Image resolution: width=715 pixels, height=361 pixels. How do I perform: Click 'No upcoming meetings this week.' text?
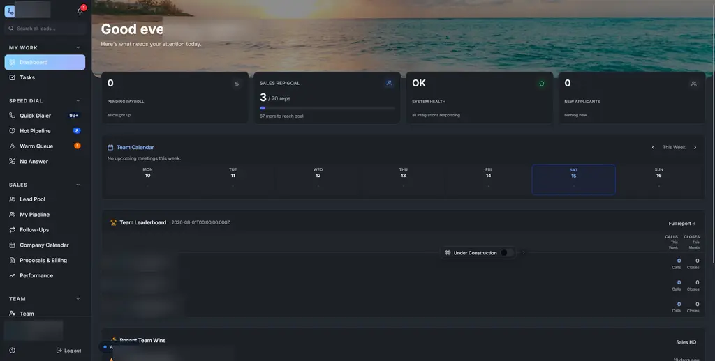[x=144, y=158]
